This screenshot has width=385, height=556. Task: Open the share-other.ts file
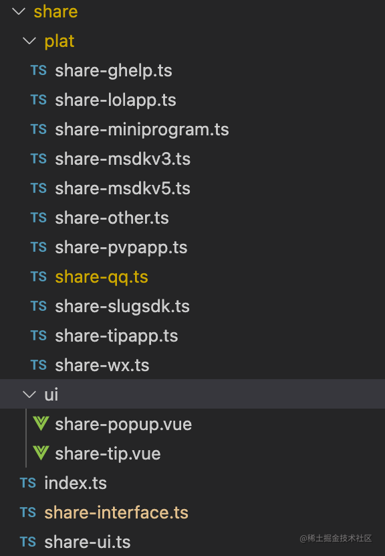click(112, 218)
